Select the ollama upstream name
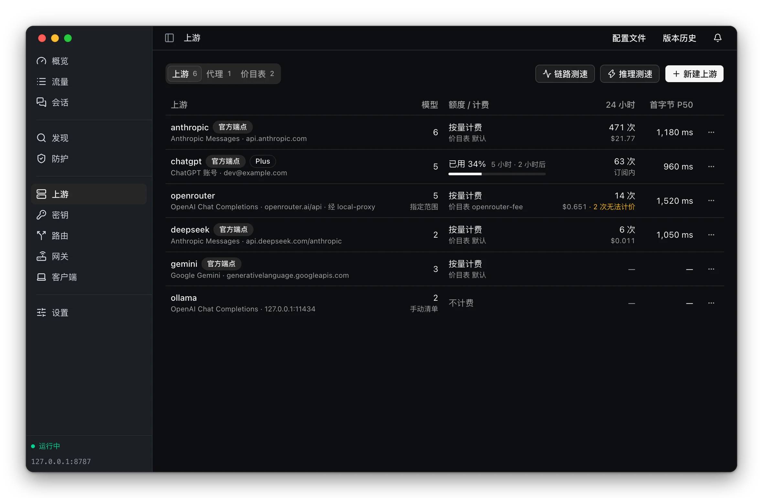Image resolution: width=763 pixels, height=498 pixels. pos(184,298)
